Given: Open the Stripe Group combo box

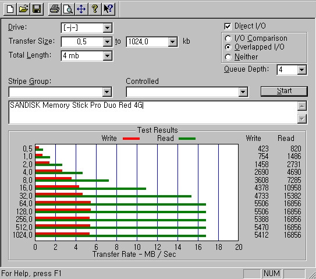Looking at the screenshot, I should [x=107, y=92].
